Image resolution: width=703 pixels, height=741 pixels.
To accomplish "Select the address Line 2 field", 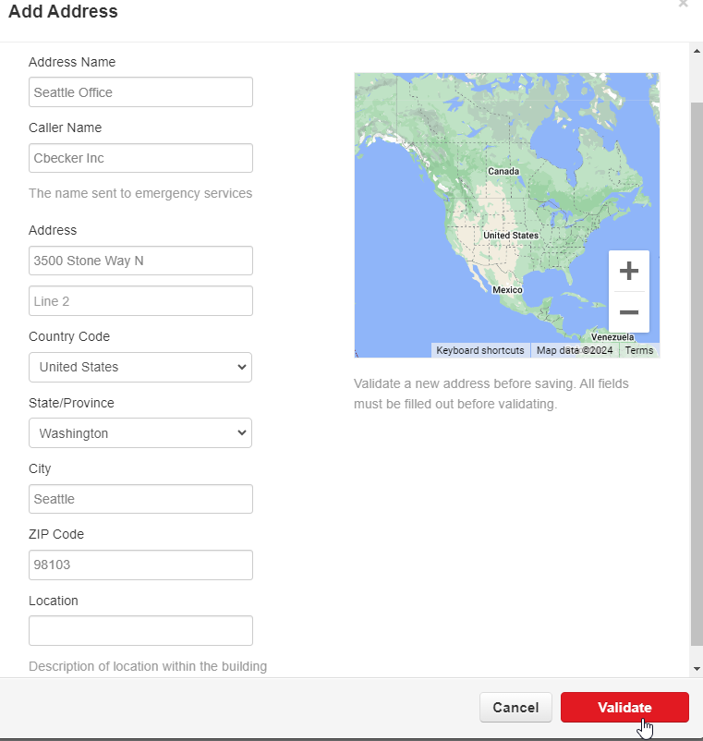I will pyautogui.click(x=140, y=301).
